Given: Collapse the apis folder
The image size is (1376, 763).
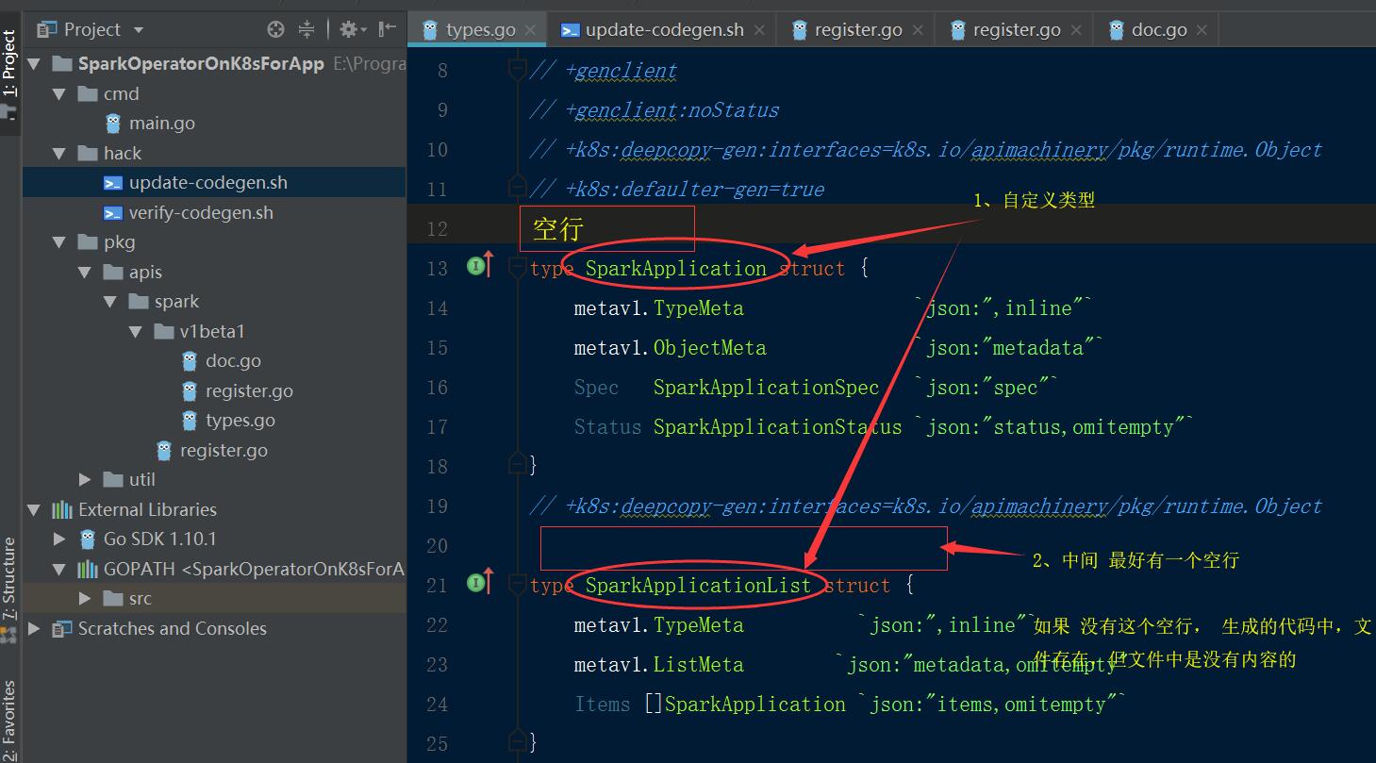Looking at the screenshot, I should (86, 273).
